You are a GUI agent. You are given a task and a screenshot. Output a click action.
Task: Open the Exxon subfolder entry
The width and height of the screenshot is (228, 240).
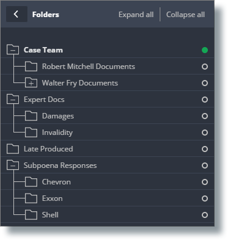pos(52,198)
